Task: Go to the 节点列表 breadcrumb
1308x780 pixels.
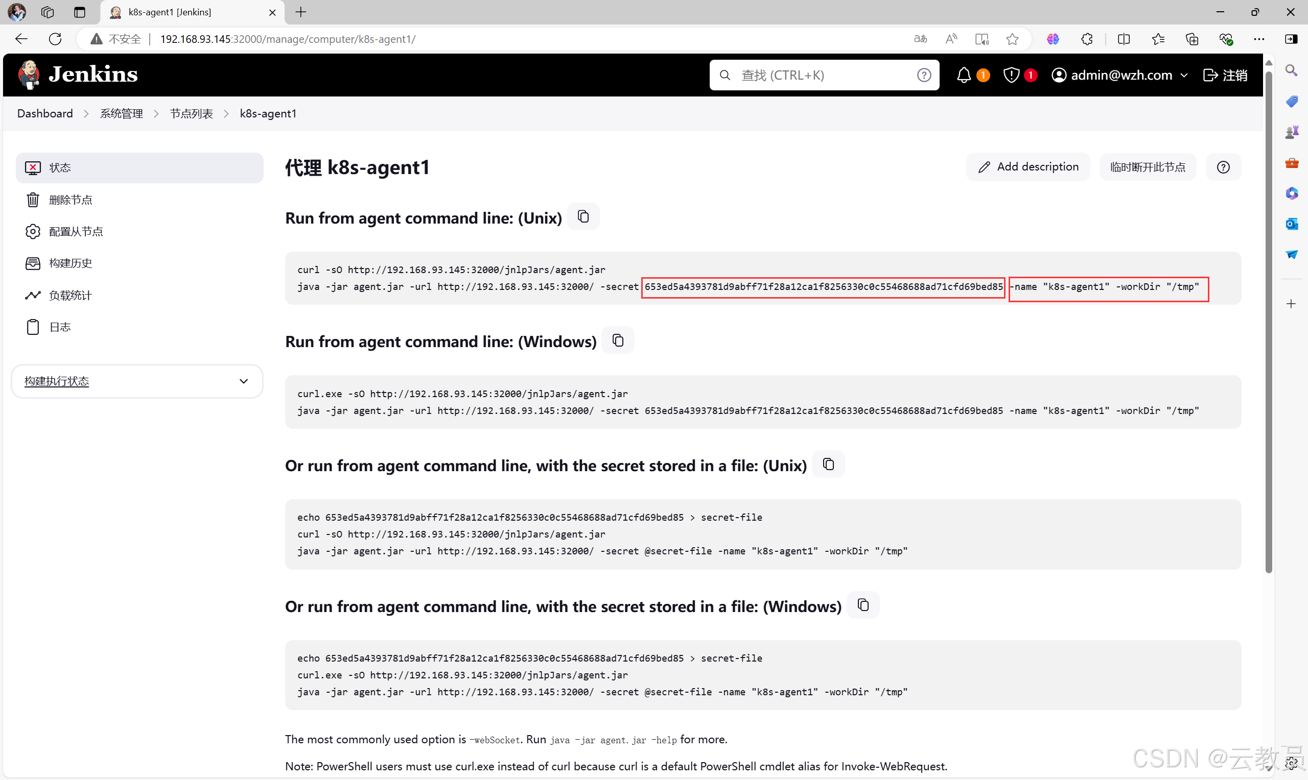Action: pyautogui.click(x=192, y=113)
